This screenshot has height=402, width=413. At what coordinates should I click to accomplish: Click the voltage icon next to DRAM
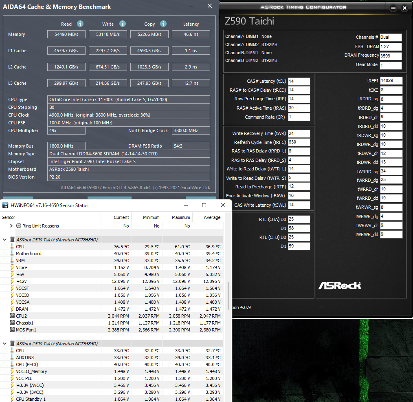coord(12,309)
